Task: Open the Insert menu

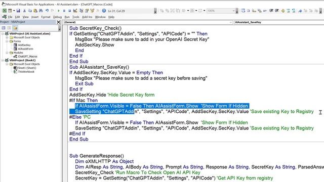Action: (x=35, y=17)
